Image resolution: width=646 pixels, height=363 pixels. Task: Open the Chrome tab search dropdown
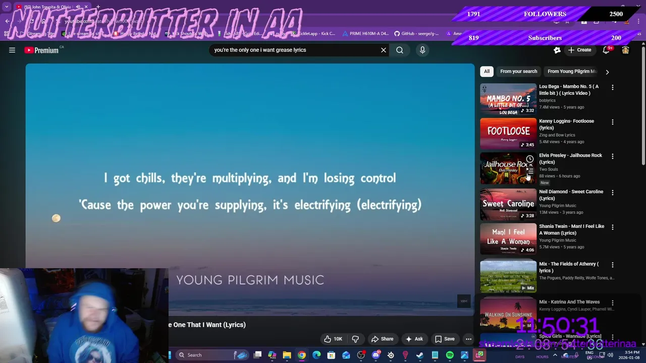pos(7,7)
